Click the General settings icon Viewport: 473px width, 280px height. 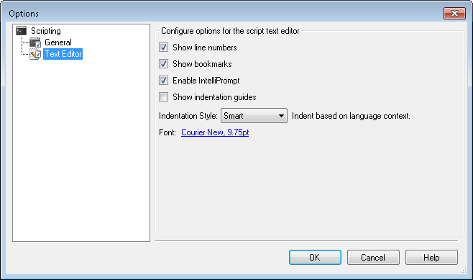[35, 42]
